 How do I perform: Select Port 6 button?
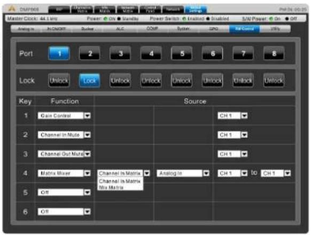[x=212, y=53]
